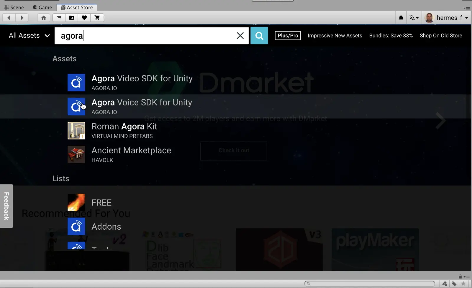Open the categories list icon
The width and height of the screenshot is (472, 288).
[x=59, y=18]
